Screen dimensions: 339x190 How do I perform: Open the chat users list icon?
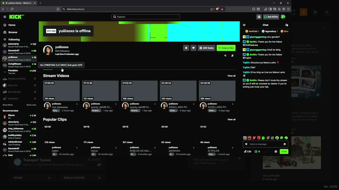[x=287, y=25]
